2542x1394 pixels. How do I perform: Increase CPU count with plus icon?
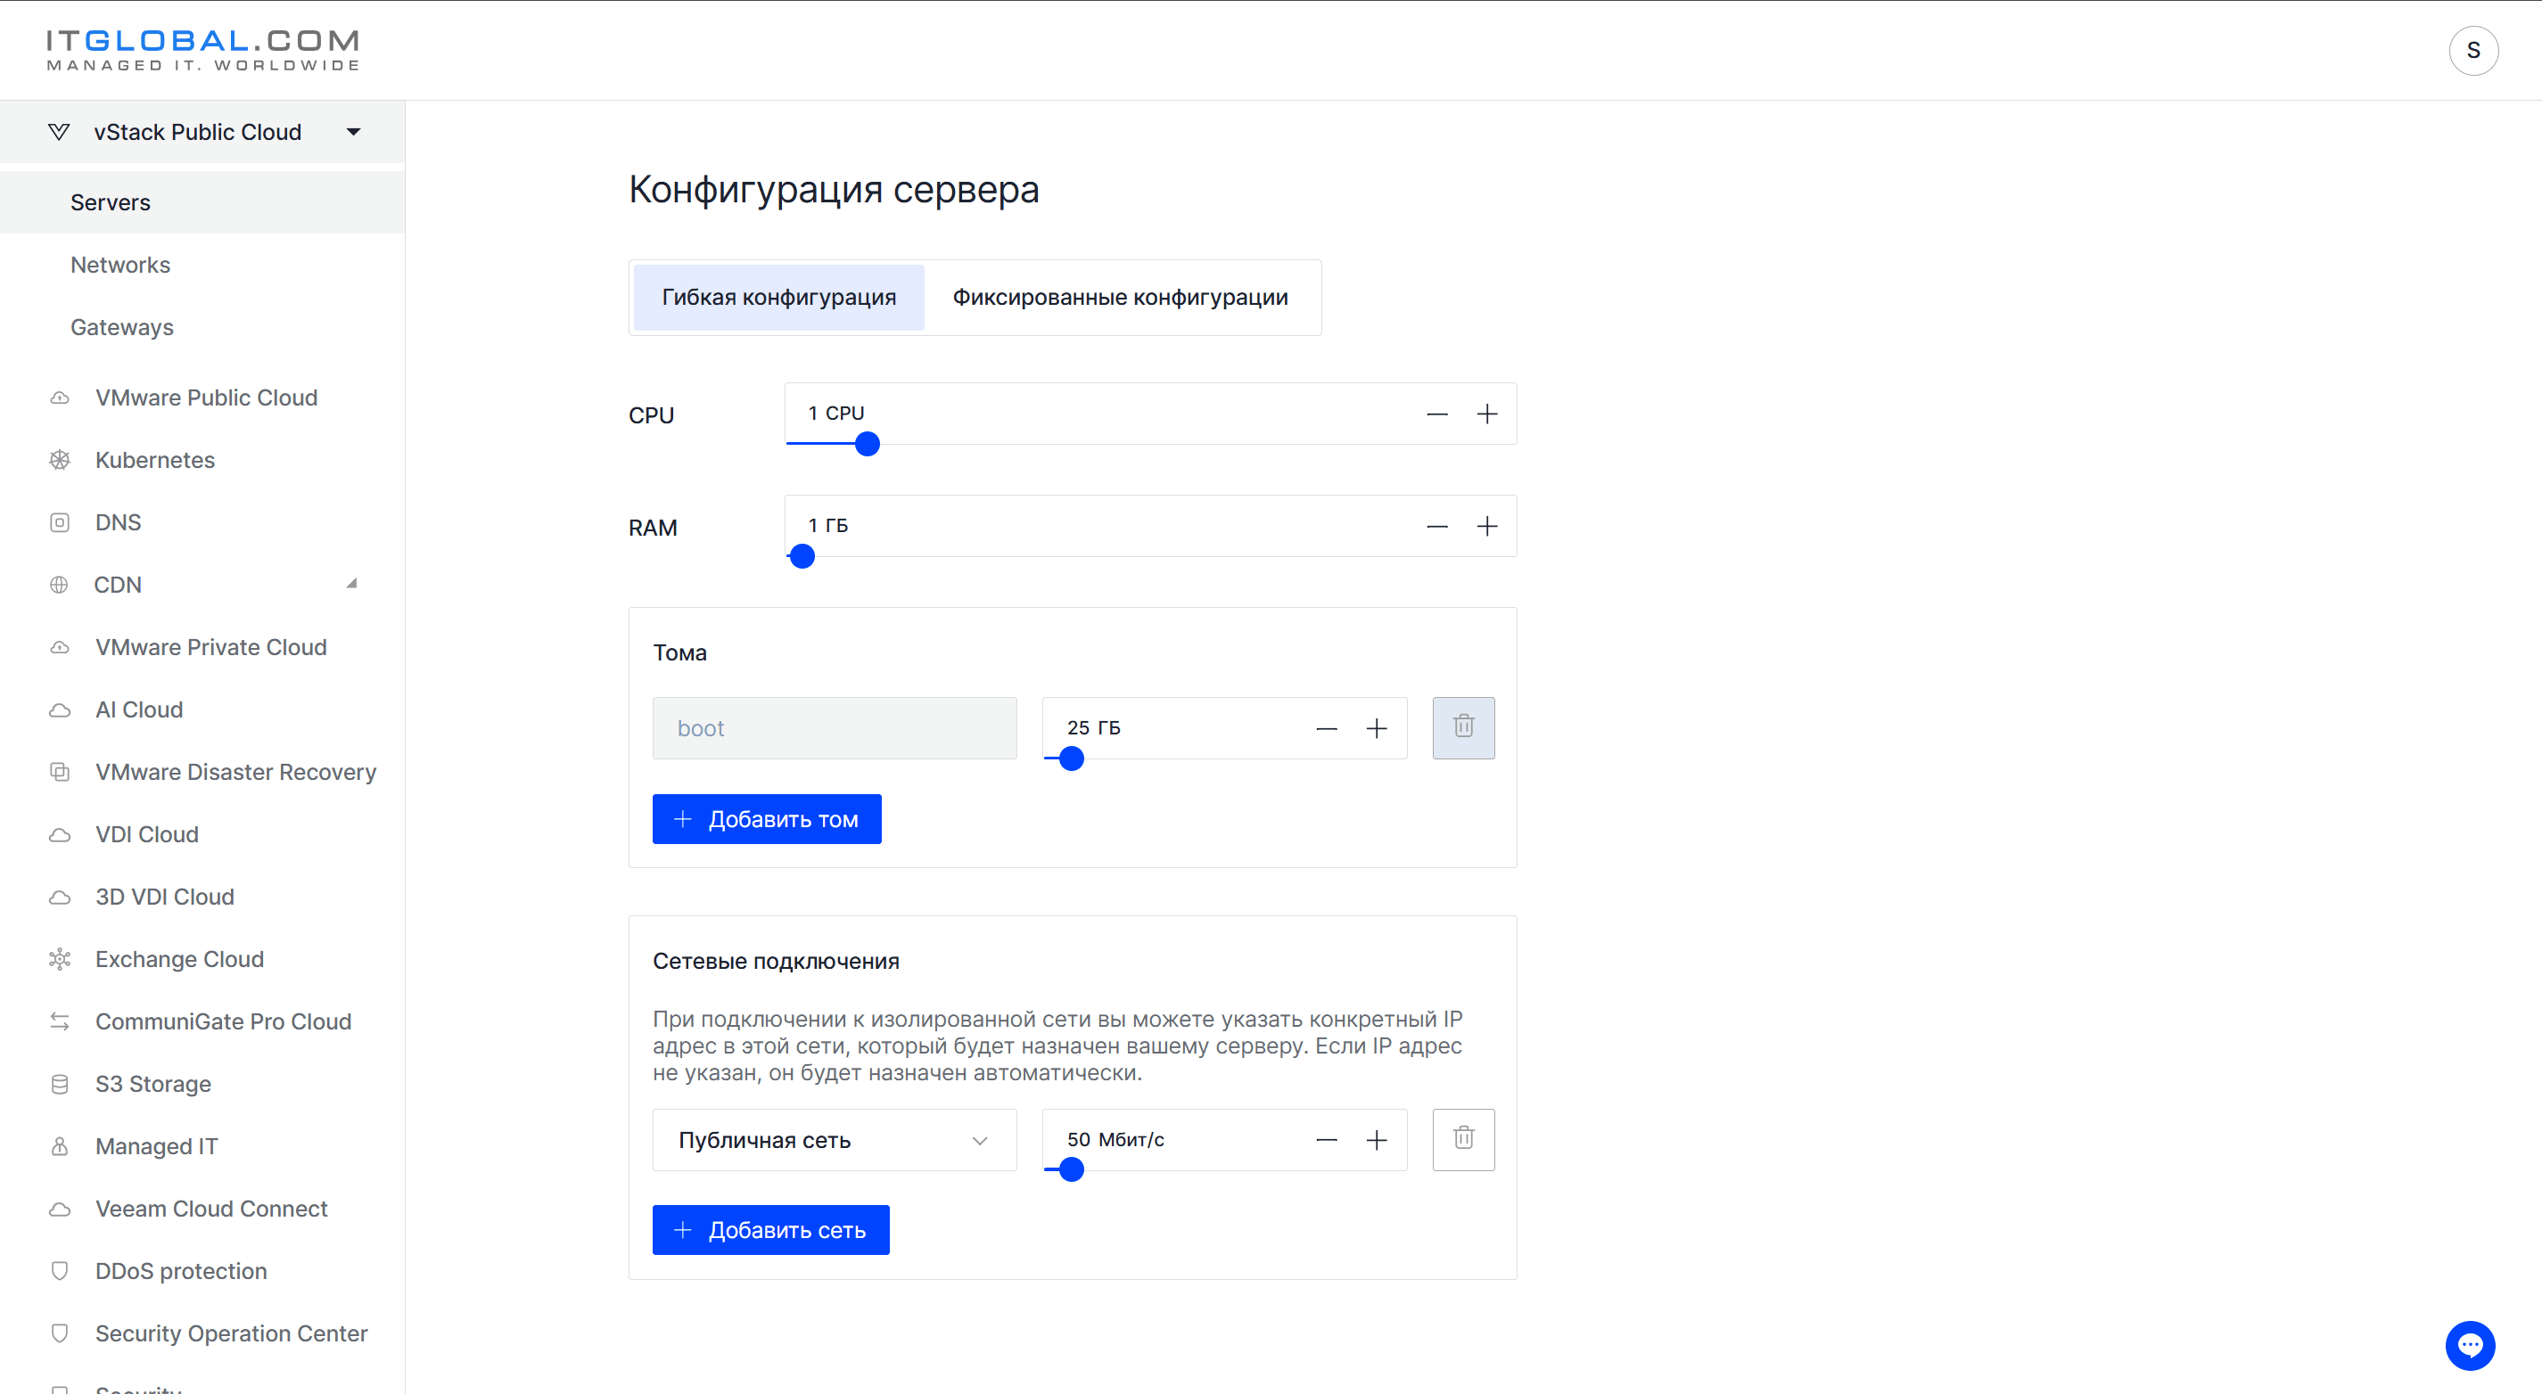coord(1486,414)
